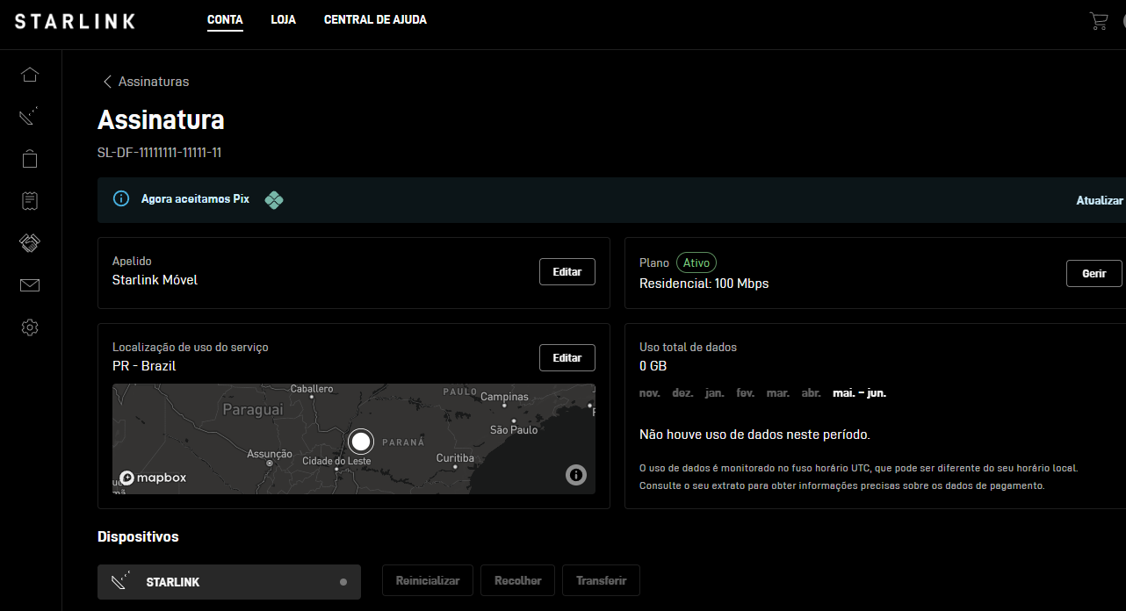Click the 0 GB data usage value
Screen dimensions: 1126x611
click(x=653, y=366)
